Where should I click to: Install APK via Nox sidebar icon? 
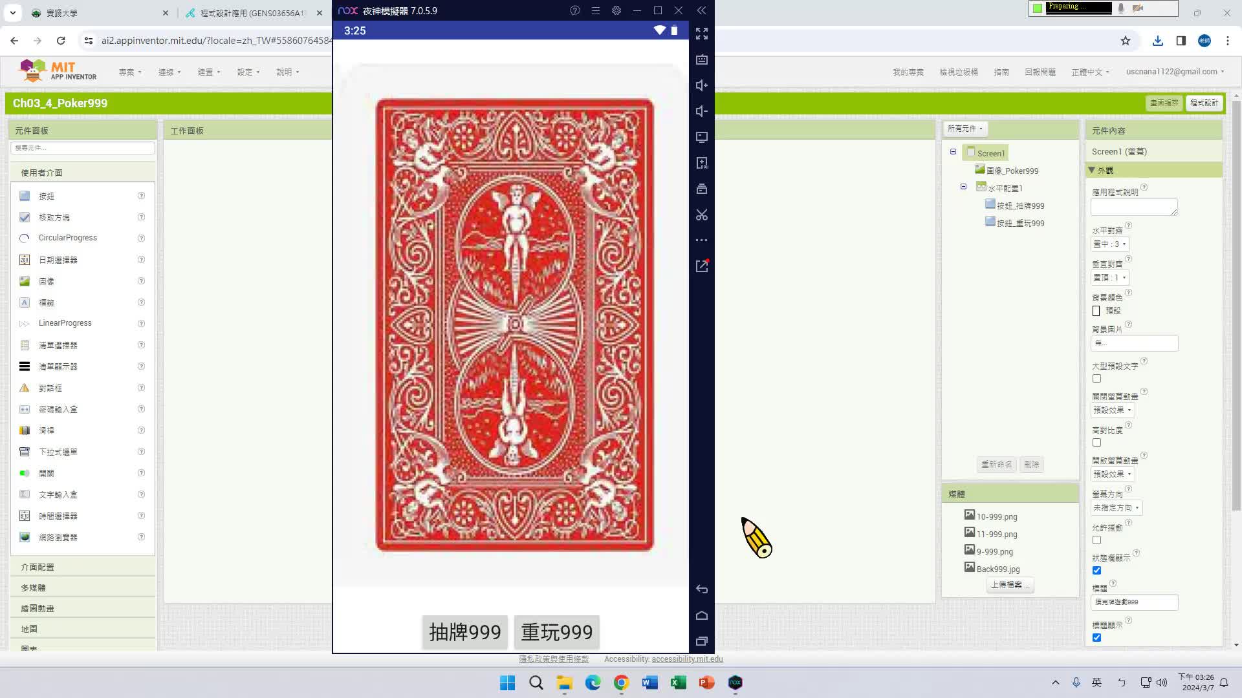(x=702, y=163)
